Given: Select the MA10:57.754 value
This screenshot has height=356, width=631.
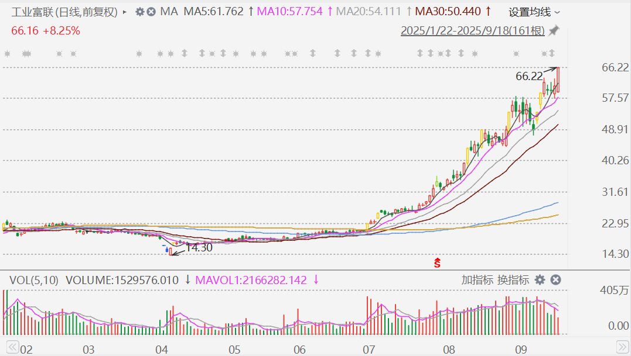Looking at the screenshot, I should [290, 11].
